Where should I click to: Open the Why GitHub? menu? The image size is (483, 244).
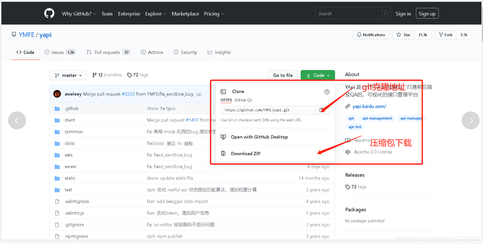[x=79, y=14]
